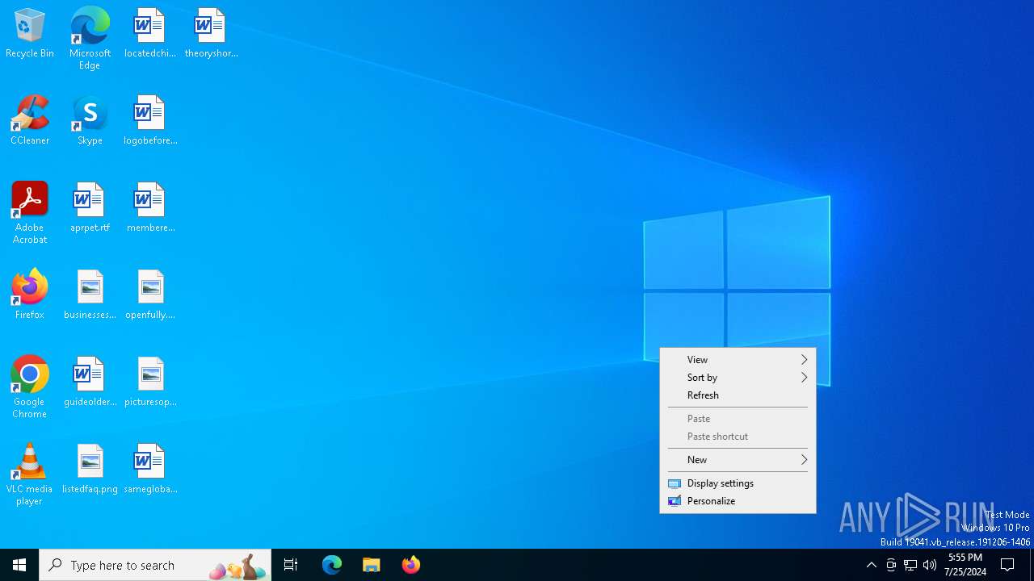Open the volume speaker tray icon
Screen dimensions: 1034x581
(x=930, y=565)
